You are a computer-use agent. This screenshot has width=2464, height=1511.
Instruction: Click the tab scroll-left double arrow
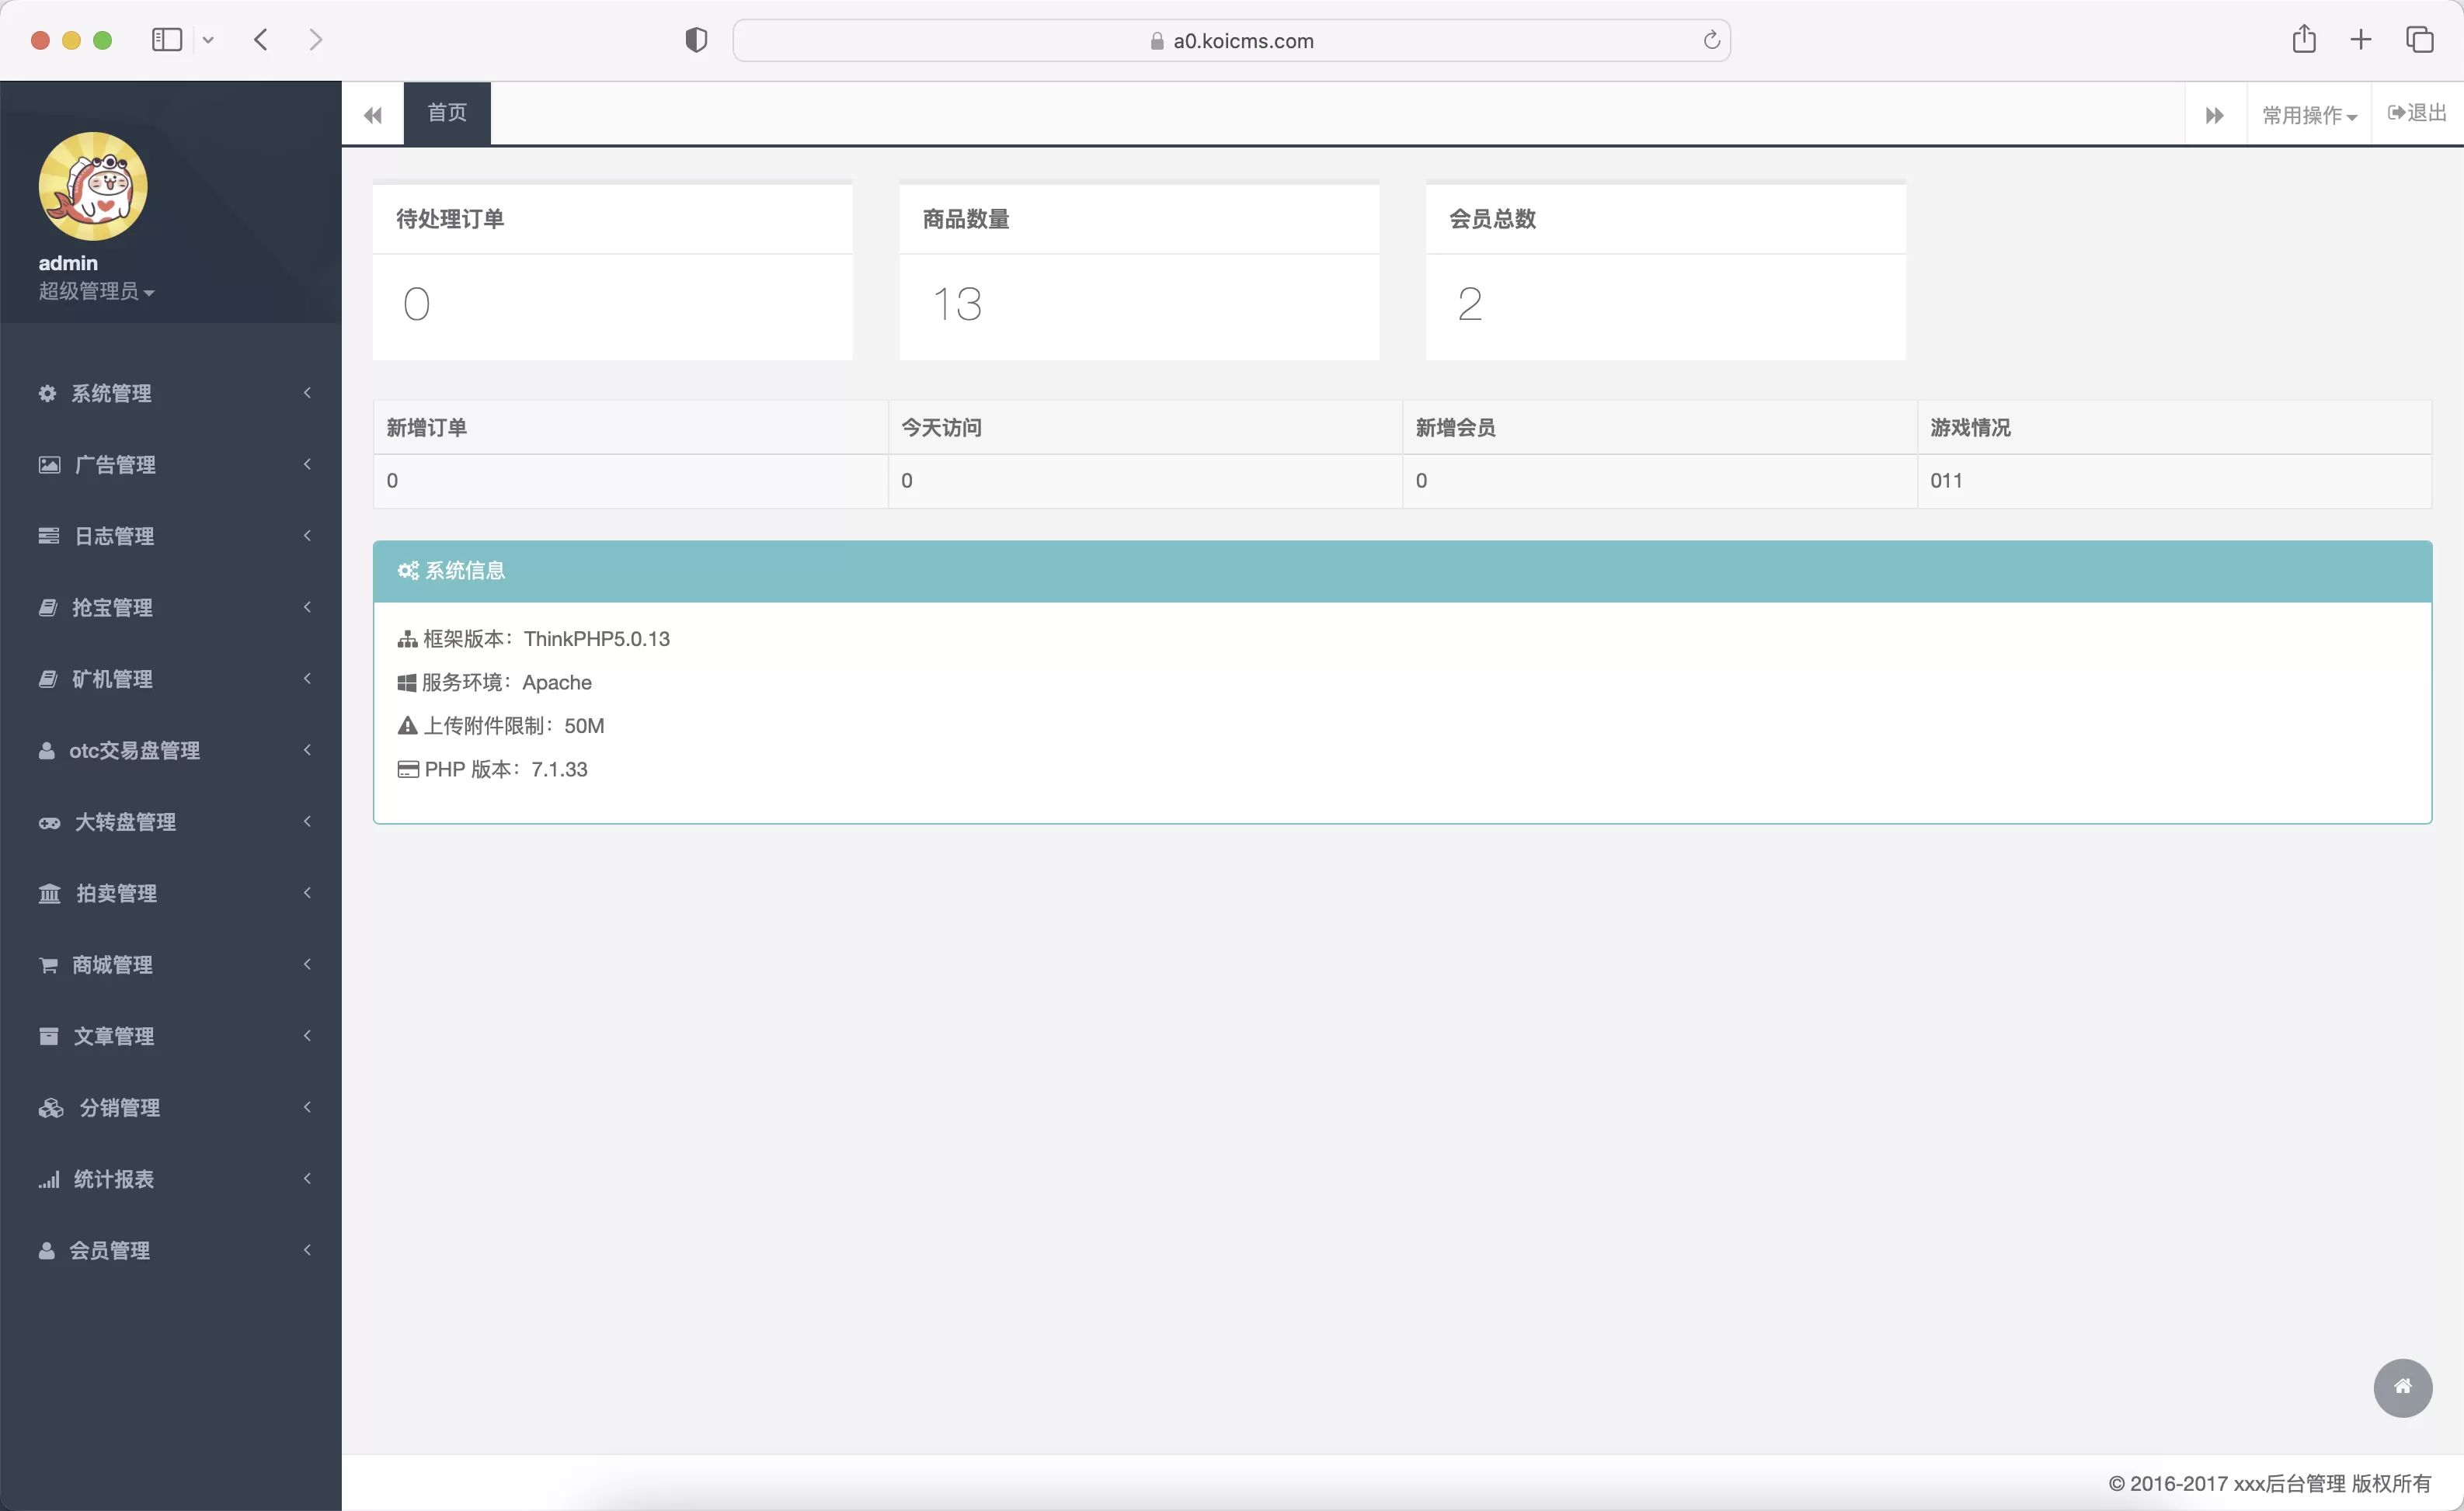[x=373, y=115]
